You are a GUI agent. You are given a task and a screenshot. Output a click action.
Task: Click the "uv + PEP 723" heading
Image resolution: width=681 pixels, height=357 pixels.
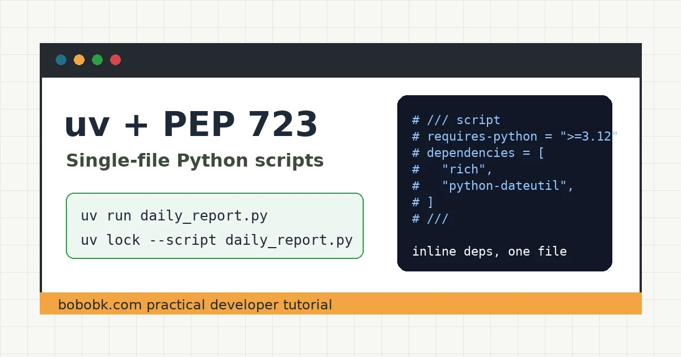(191, 124)
